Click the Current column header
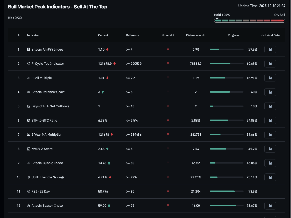The height and width of the screenshot is (218, 291). [x=103, y=35]
